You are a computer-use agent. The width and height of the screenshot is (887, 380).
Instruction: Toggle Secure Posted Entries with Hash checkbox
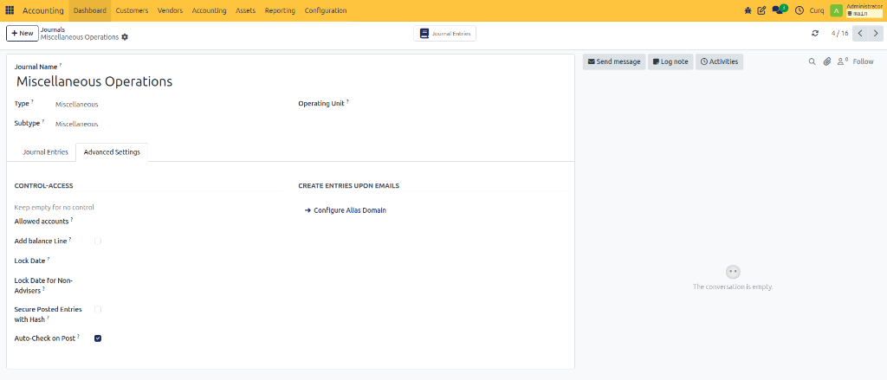coord(98,309)
